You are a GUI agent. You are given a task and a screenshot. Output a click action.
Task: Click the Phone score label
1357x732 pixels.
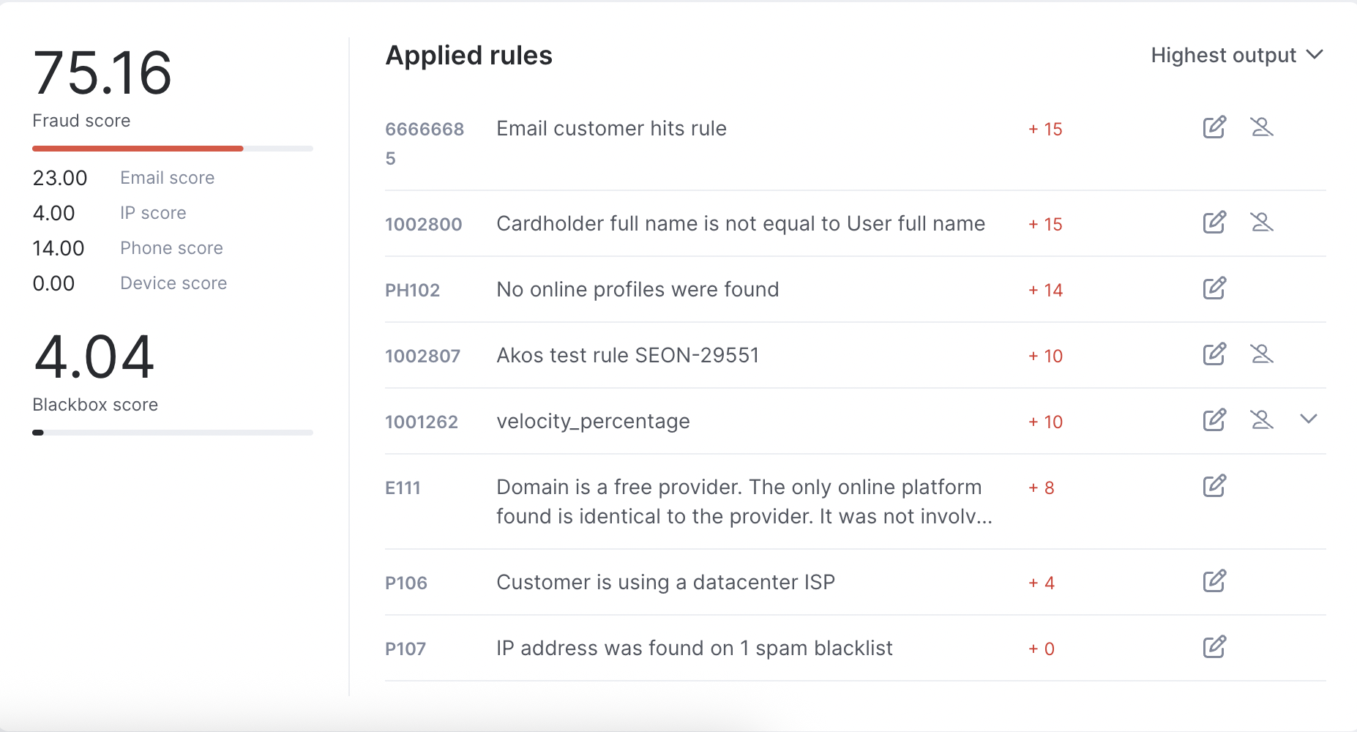point(171,248)
